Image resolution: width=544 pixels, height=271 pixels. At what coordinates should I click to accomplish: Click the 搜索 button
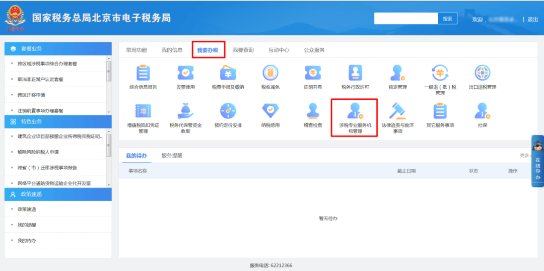coord(448,19)
